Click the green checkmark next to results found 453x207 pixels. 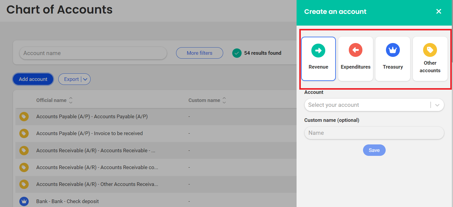(237, 53)
